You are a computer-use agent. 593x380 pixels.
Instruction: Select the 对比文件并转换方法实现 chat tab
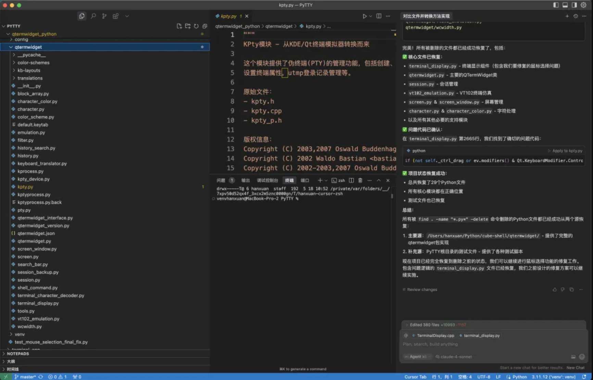click(426, 16)
